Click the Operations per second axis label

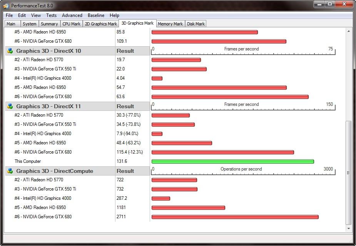(x=241, y=169)
